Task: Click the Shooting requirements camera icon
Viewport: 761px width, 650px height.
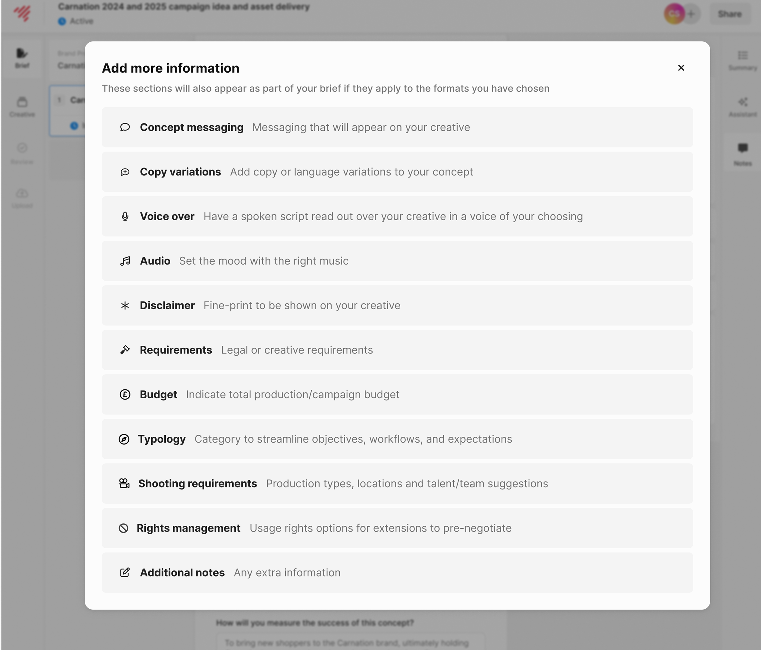Action: point(124,484)
